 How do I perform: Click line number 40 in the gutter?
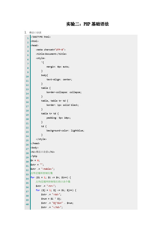pyautogui.click(x=27, y=204)
